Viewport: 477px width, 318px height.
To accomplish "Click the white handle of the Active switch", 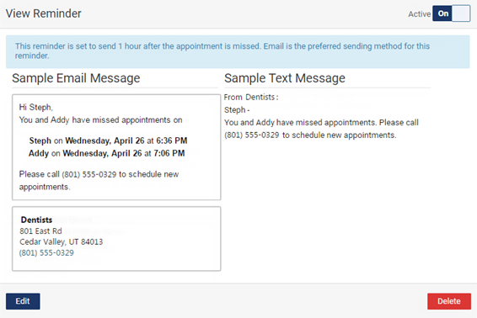I will click(x=461, y=13).
